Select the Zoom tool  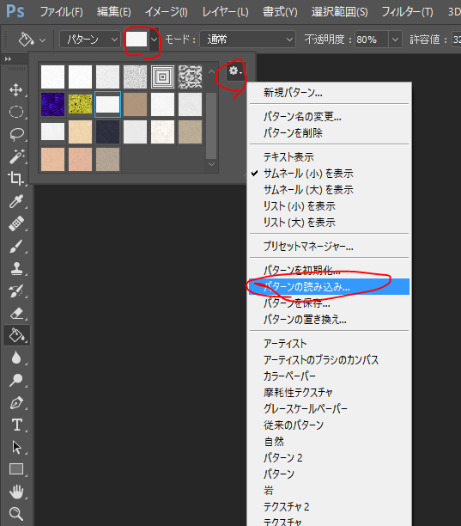point(15,514)
